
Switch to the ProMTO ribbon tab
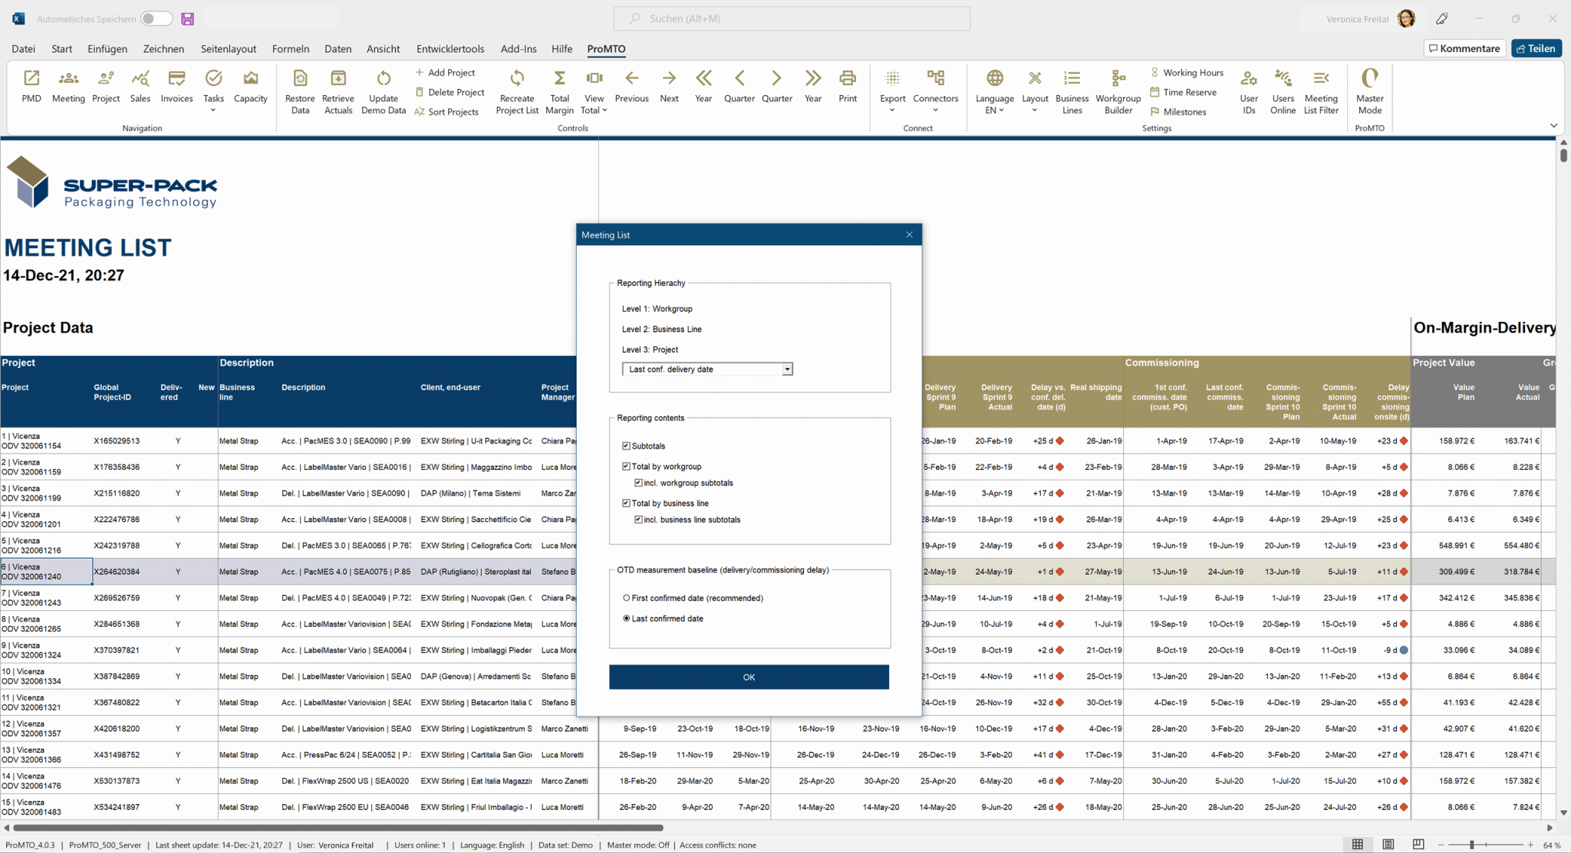coord(605,48)
